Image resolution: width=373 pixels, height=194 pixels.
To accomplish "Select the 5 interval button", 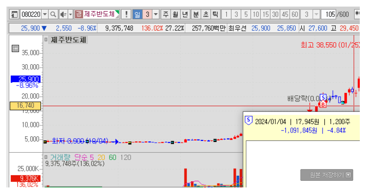I will click(246, 15).
